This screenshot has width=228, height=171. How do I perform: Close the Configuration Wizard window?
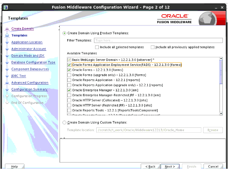(x=222, y=8)
